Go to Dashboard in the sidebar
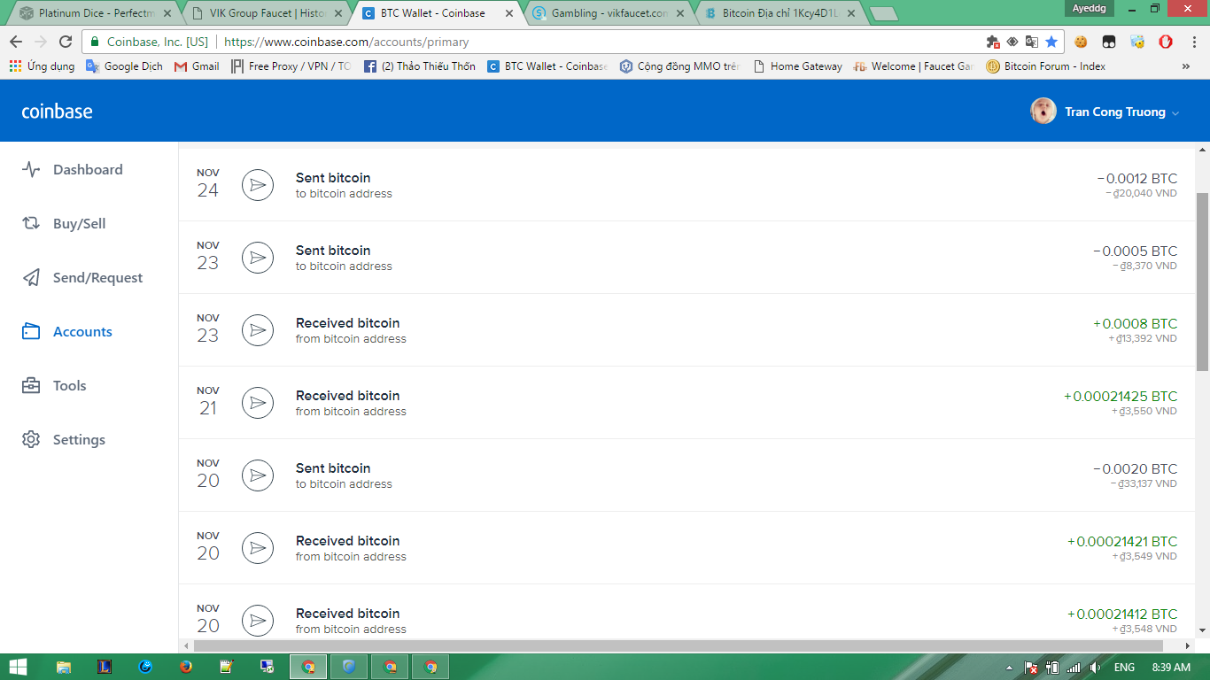1210x680 pixels. [x=88, y=170]
